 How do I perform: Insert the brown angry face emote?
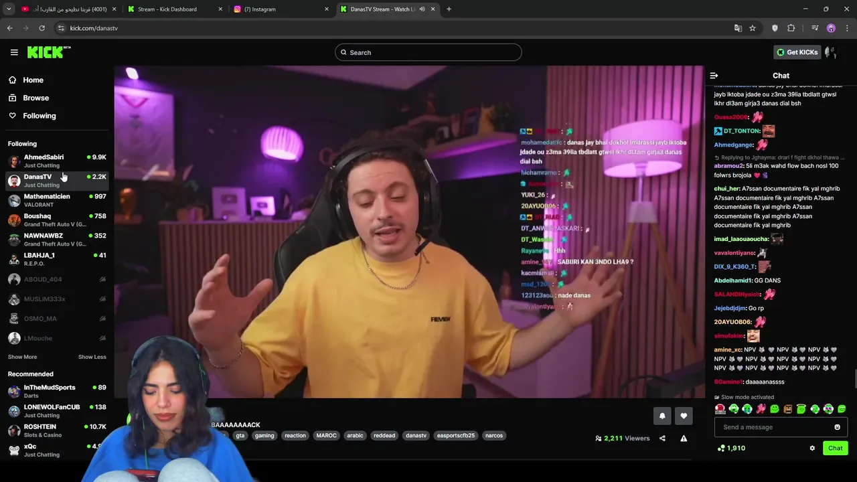788,409
